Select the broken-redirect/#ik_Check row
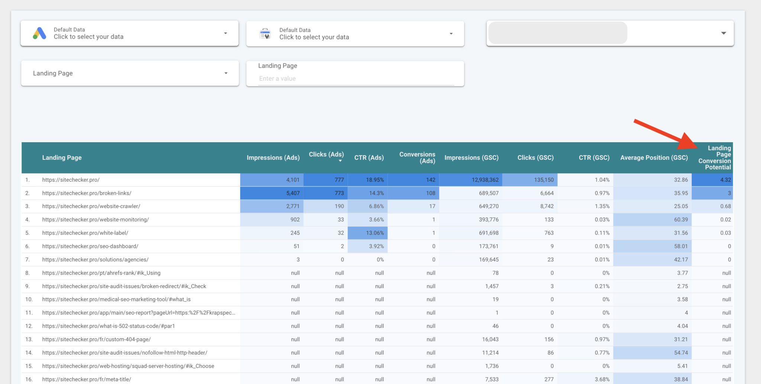Viewport: 761px width, 384px height. pos(377,287)
